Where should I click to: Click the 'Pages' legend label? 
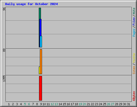click(x=134, y=33)
